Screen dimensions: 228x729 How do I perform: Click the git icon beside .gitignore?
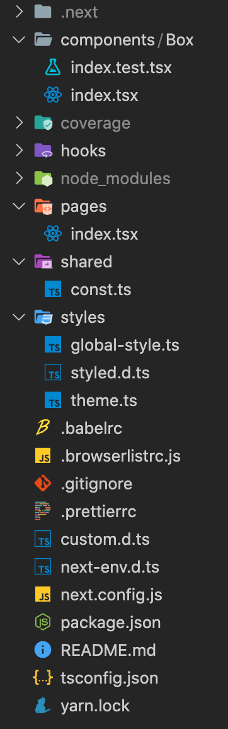43,484
